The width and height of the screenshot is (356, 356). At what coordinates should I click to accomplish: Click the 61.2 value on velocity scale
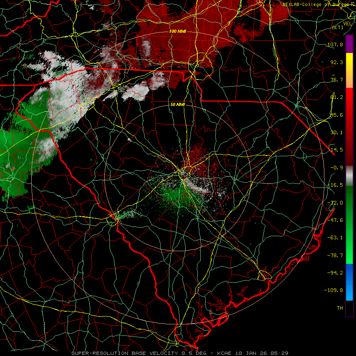point(337,97)
